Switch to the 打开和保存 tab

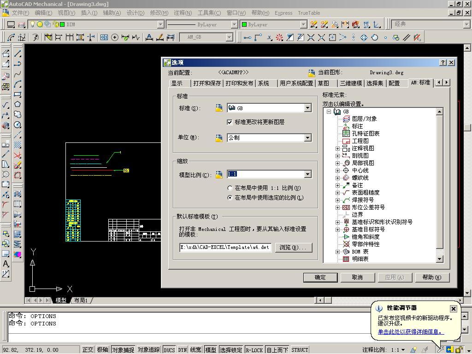click(207, 83)
